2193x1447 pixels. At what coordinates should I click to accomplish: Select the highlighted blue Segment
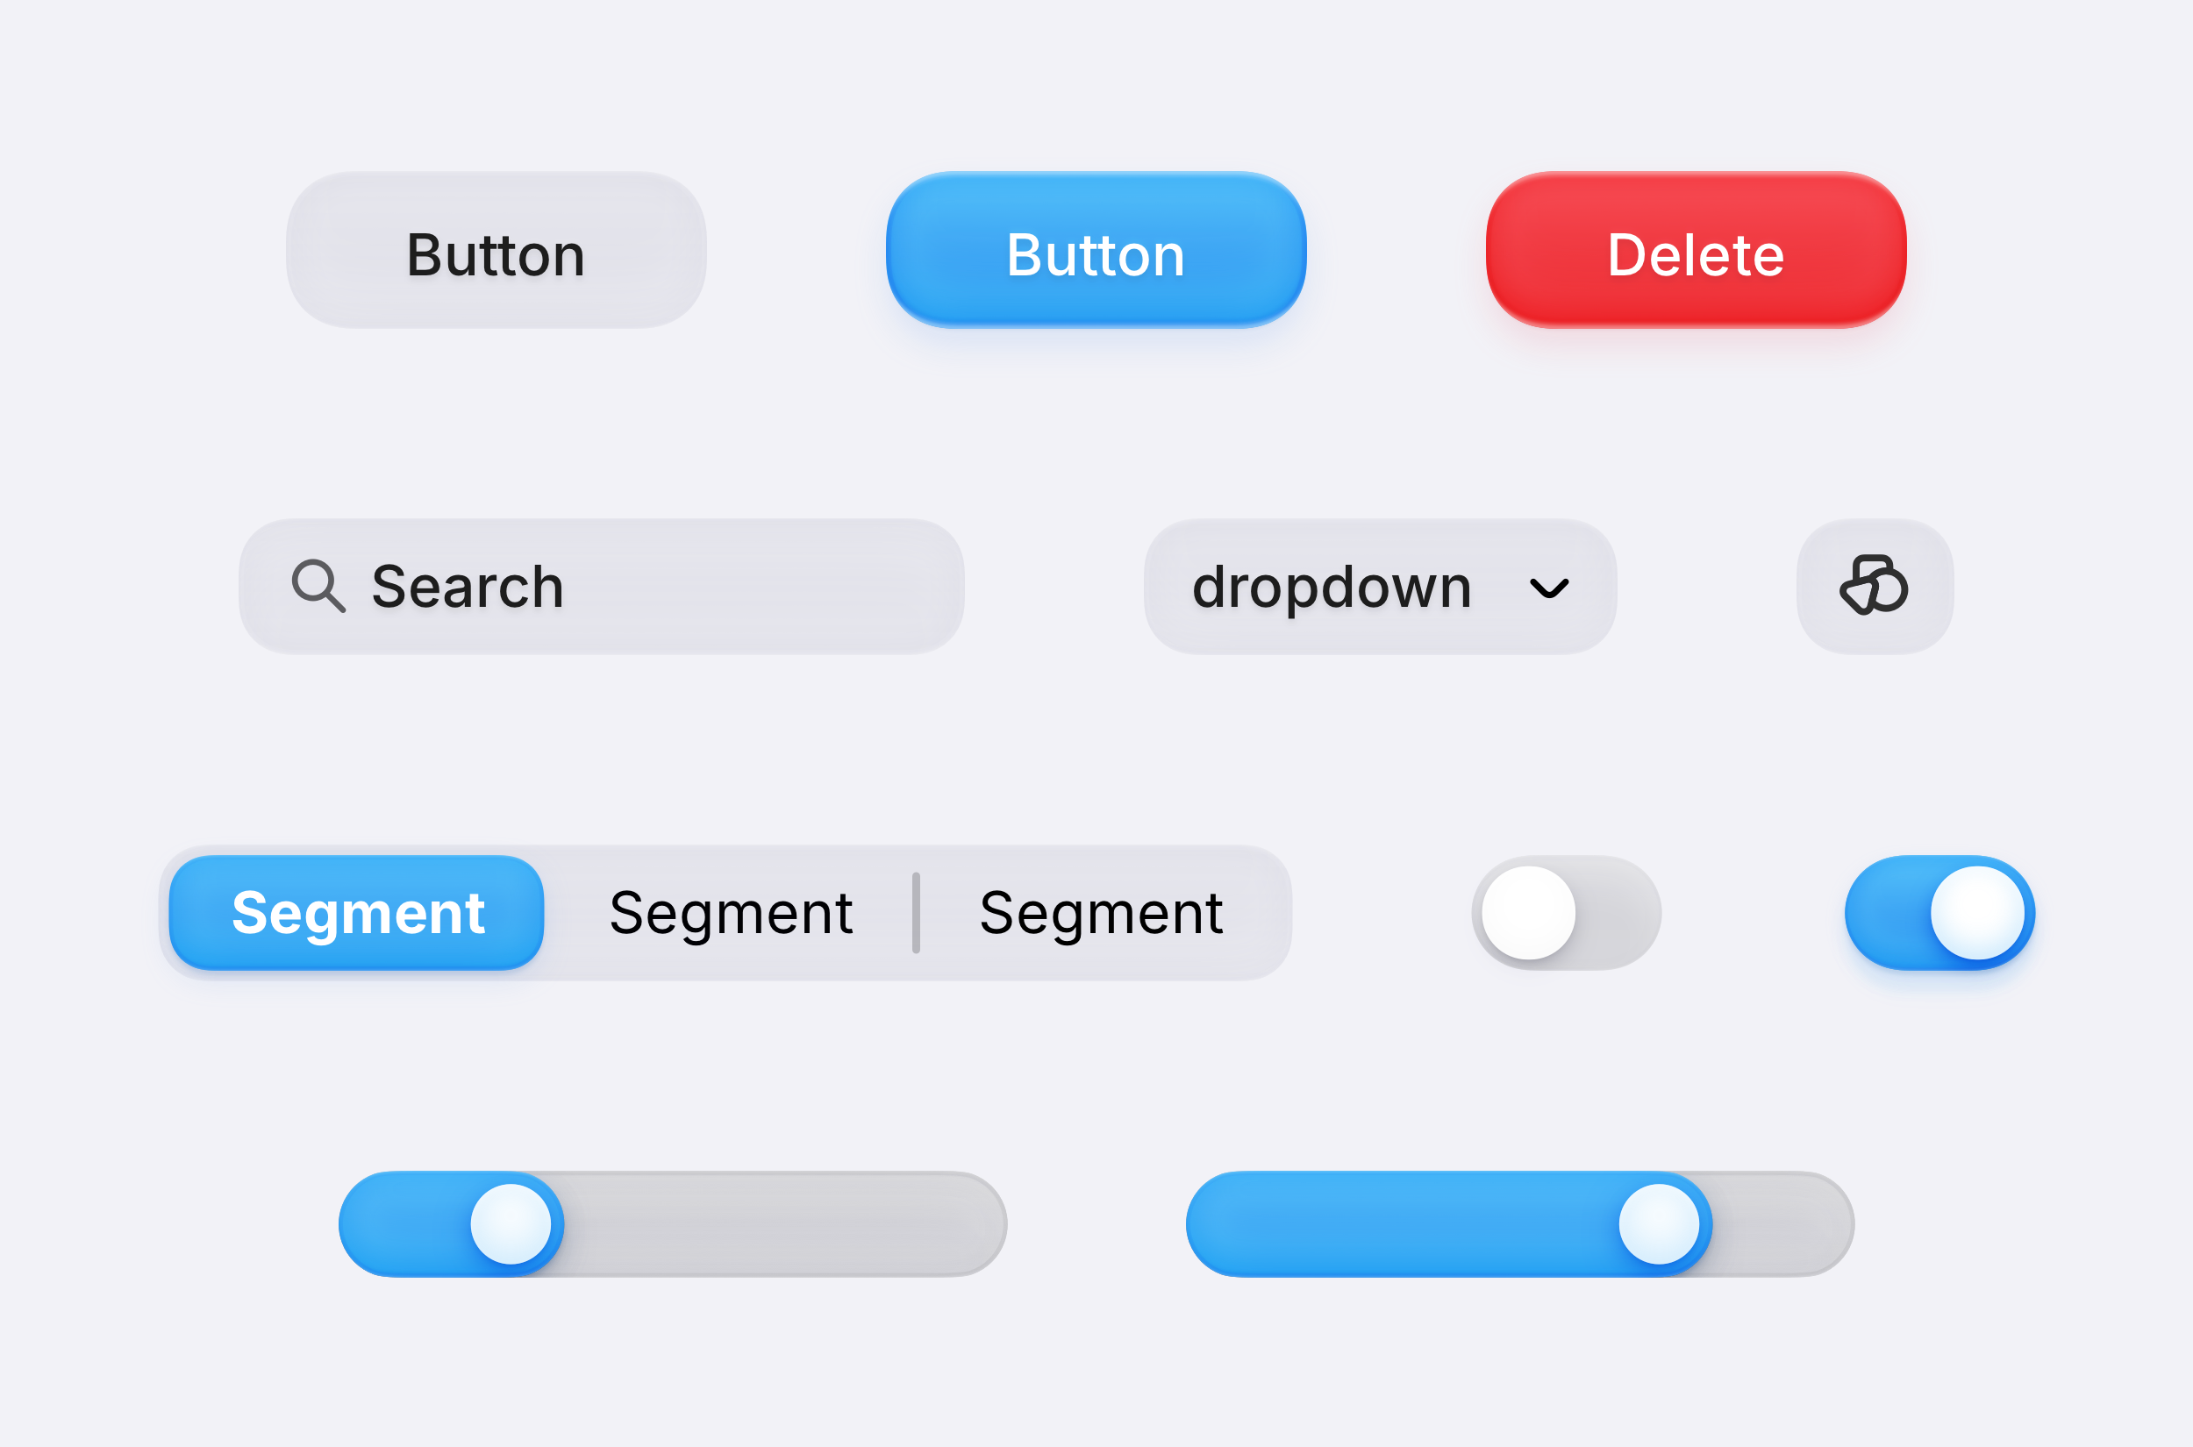(357, 913)
